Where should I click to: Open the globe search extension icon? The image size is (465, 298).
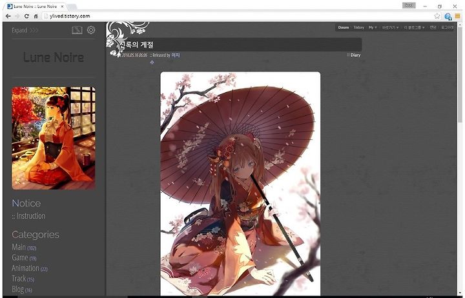(x=448, y=16)
